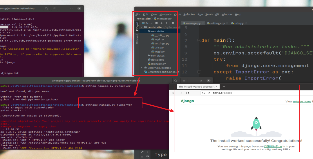Open the Help menu

click(x=238, y=15)
